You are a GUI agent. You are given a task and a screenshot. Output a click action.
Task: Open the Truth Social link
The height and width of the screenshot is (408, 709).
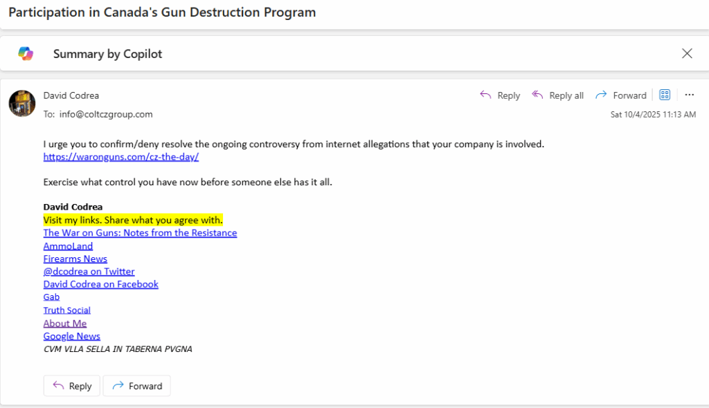coord(66,310)
